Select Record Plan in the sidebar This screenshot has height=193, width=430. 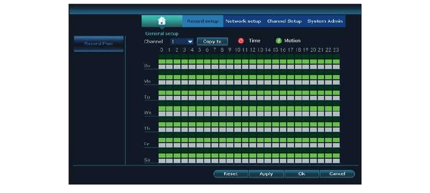pos(98,44)
